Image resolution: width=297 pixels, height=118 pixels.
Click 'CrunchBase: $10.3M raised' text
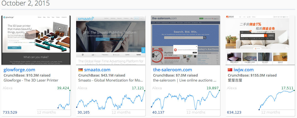tap(27, 75)
